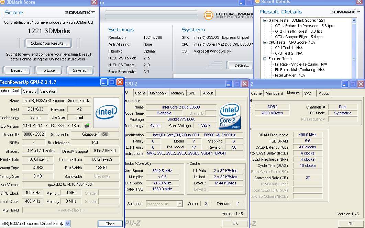The width and height of the screenshot is (365, 228).
Task: Open About tab in CPU-Z Memory window
Action: (x=324, y=93)
